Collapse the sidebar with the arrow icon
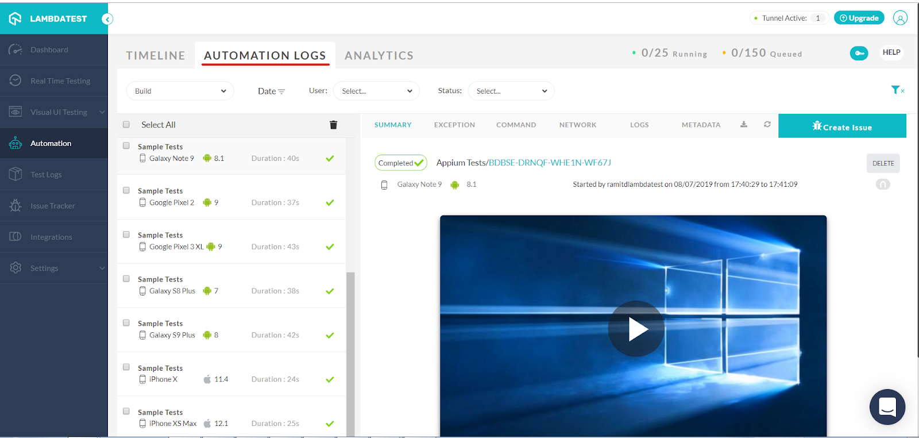Viewport: 919px width, 438px height. click(107, 19)
